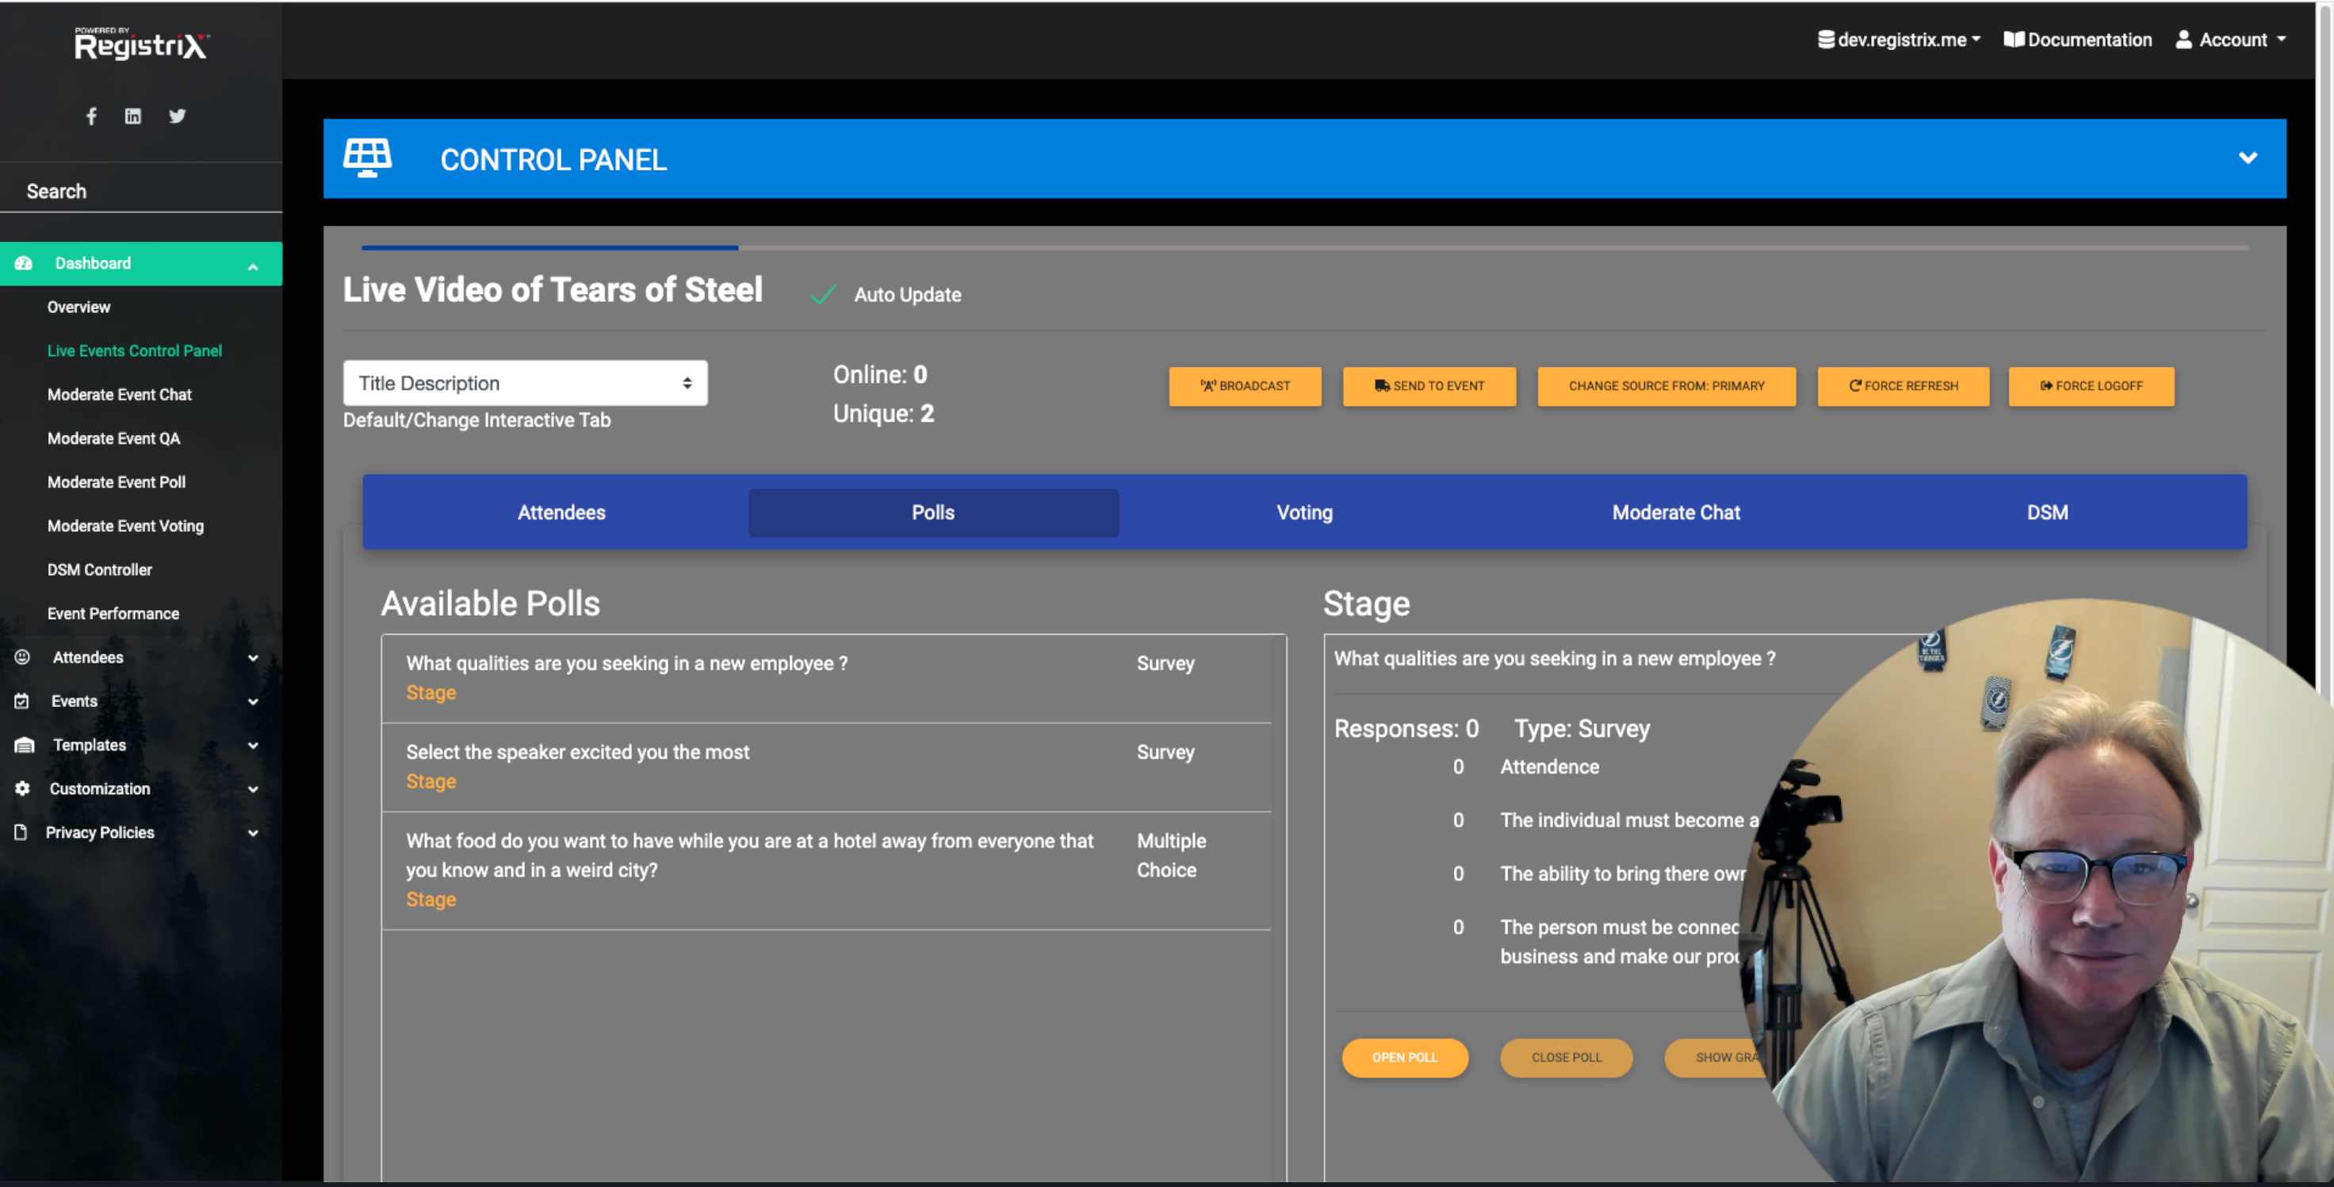Click the Control Panel monitor icon
Viewport: 2334px width, 1187px height.
click(x=367, y=158)
